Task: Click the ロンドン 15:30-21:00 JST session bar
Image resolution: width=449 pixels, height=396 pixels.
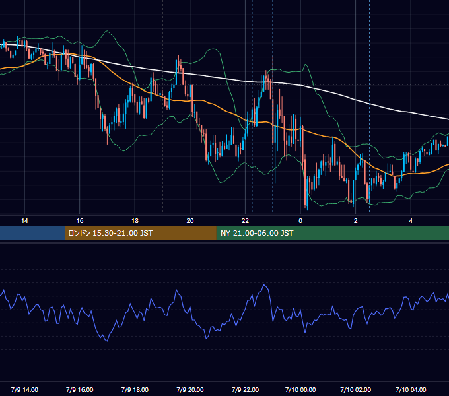Action: click(140, 233)
